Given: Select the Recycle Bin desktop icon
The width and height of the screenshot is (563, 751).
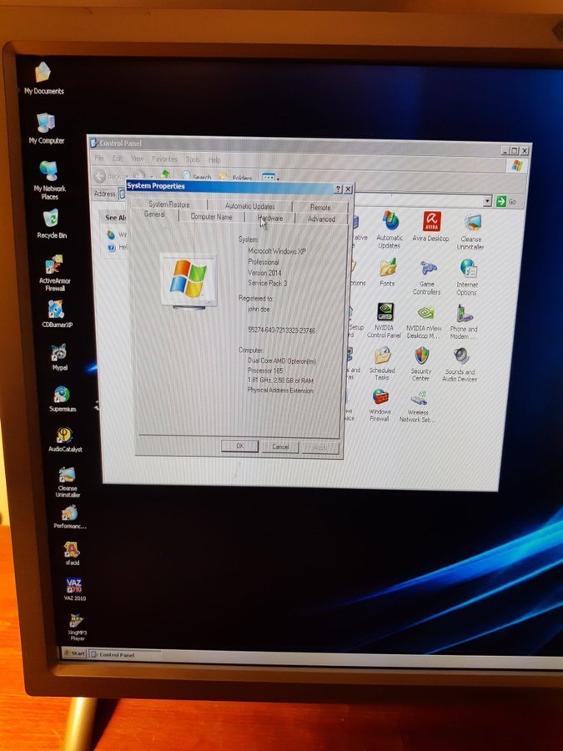Looking at the screenshot, I should pos(52,220).
